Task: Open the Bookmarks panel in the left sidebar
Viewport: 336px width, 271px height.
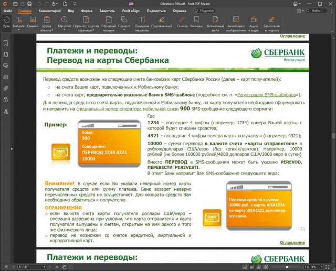Action: tap(6, 43)
